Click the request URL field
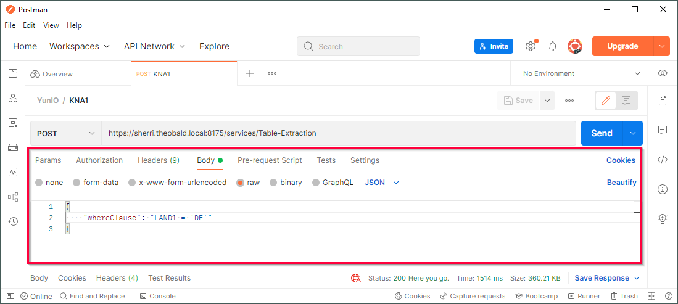The height and width of the screenshot is (304, 678). point(339,133)
